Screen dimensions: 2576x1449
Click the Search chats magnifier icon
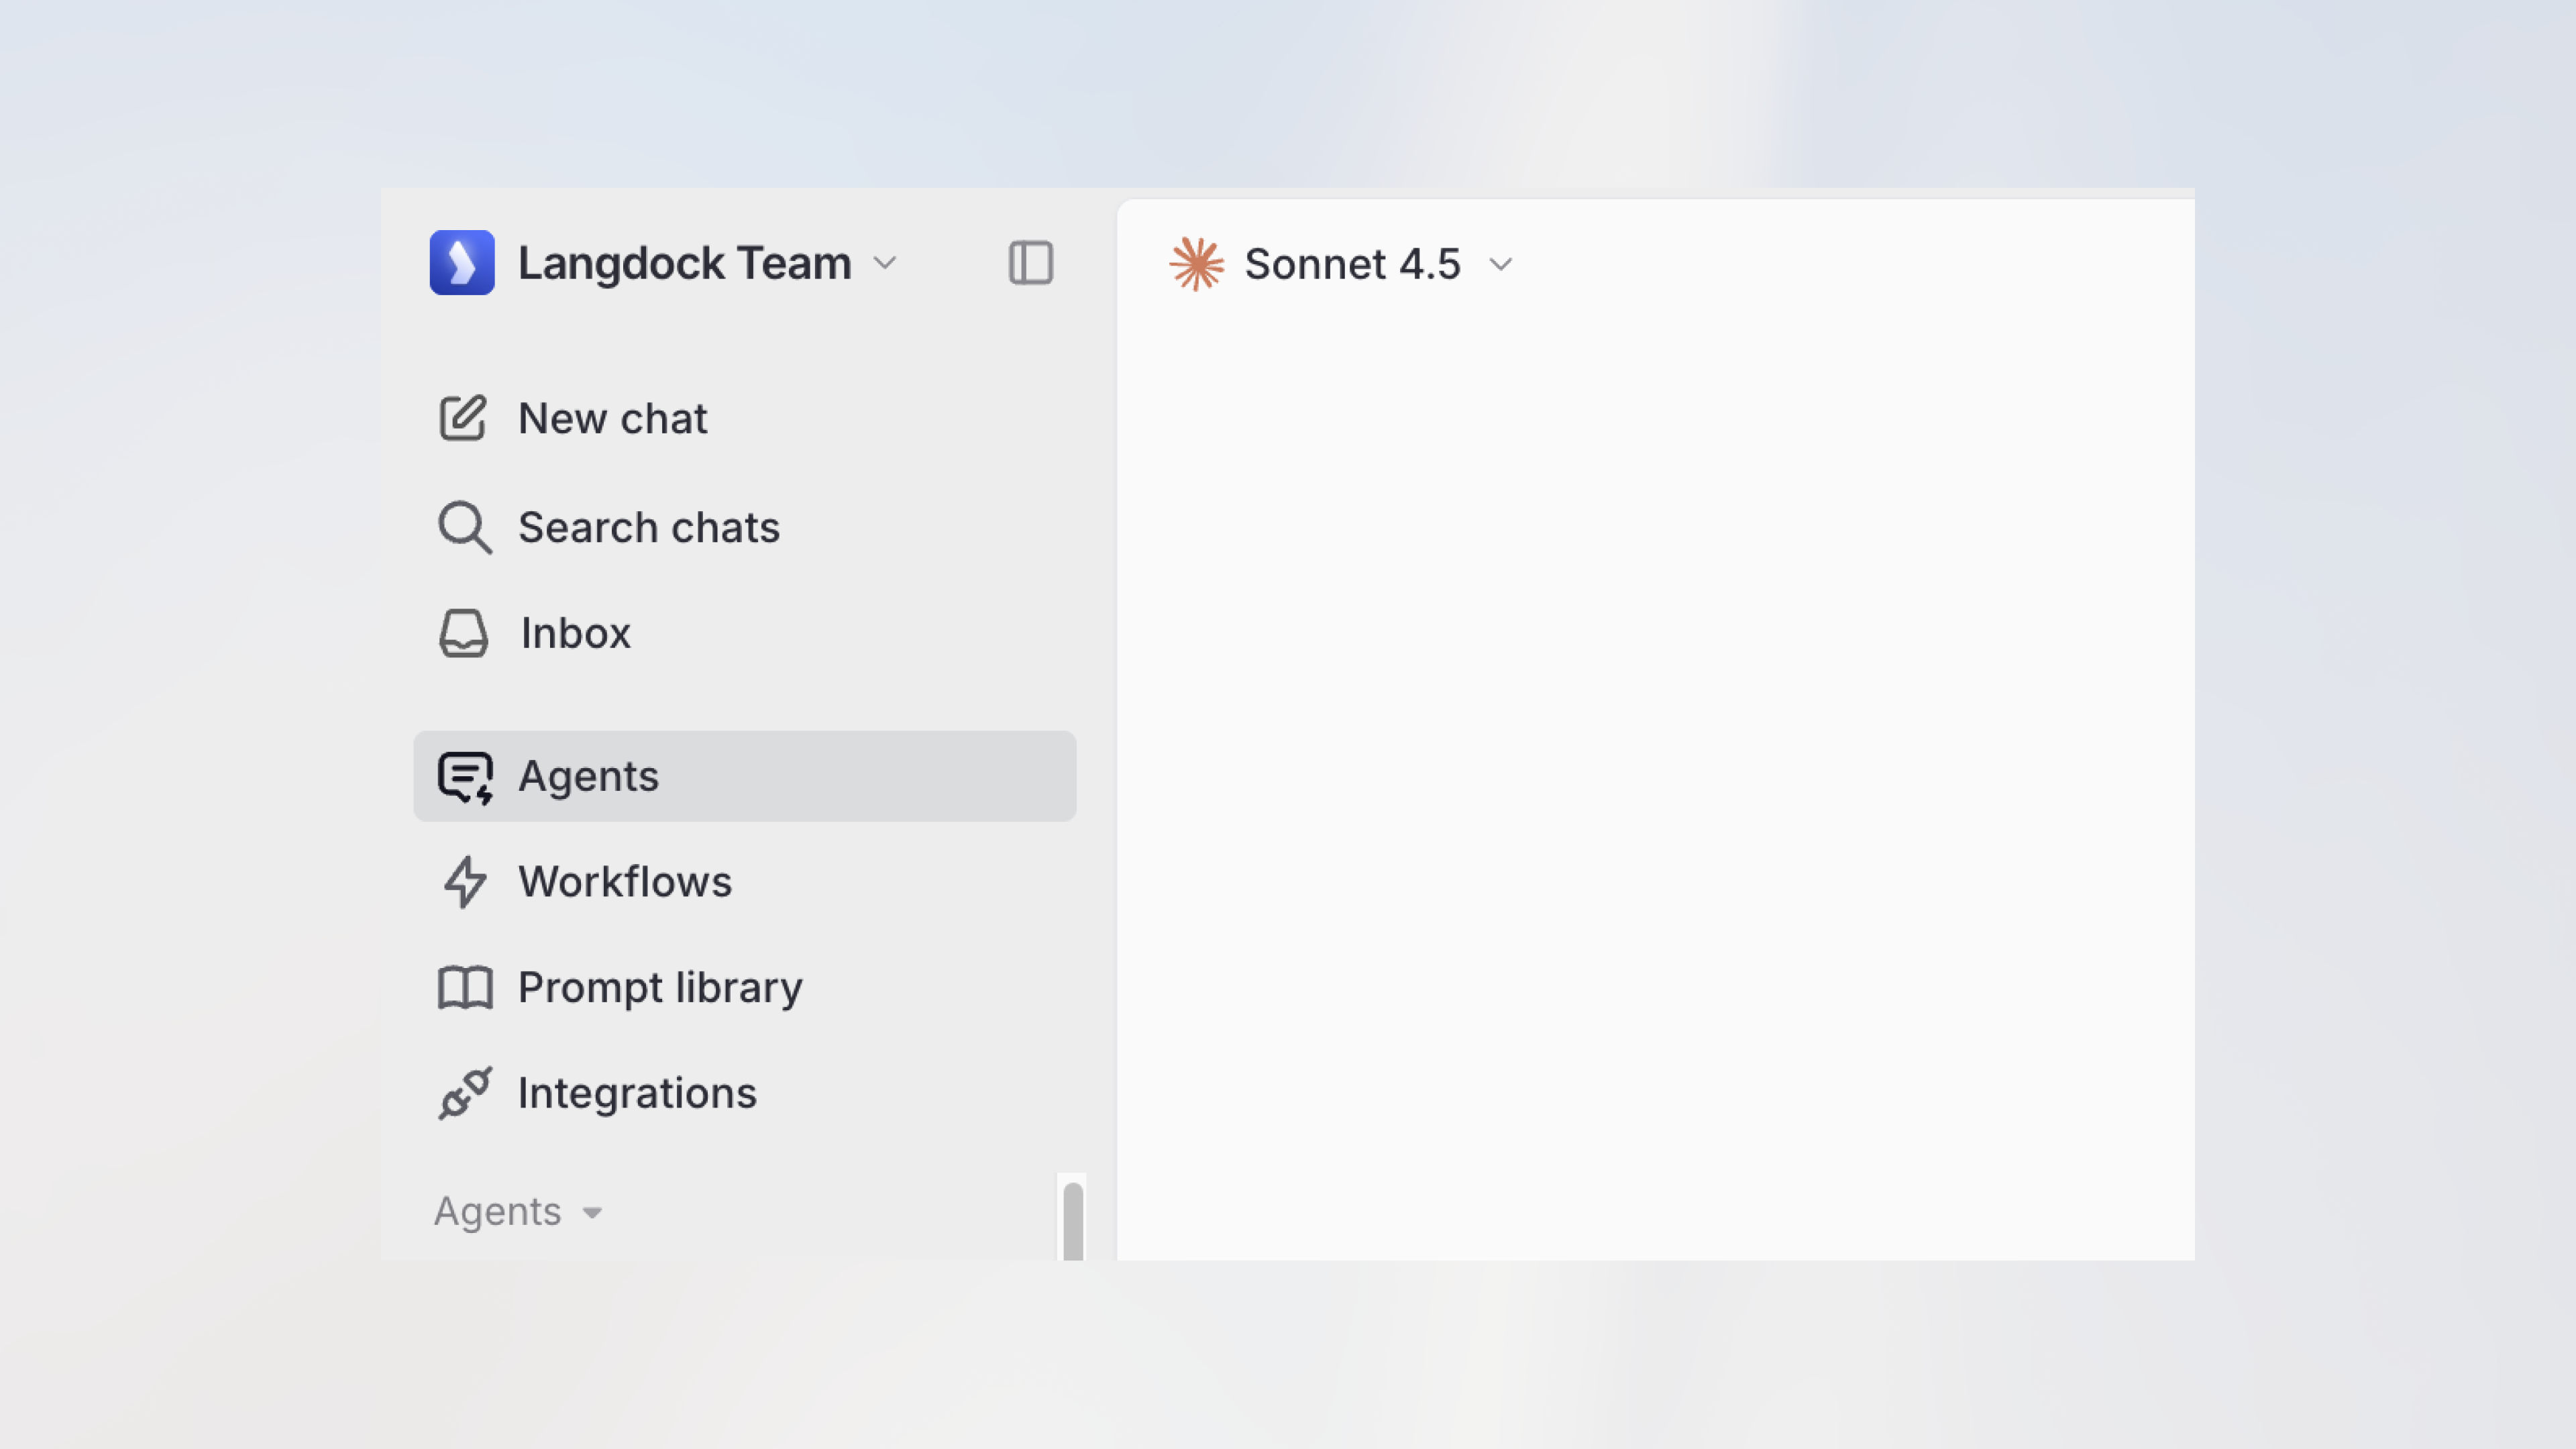[465, 527]
